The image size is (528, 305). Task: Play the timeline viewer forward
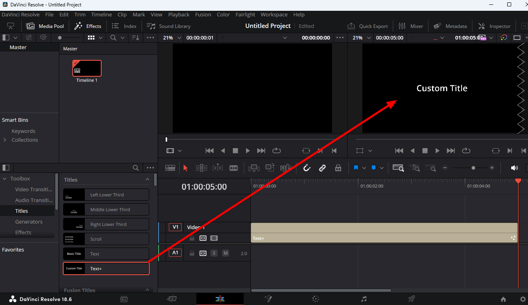click(x=437, y=151)
